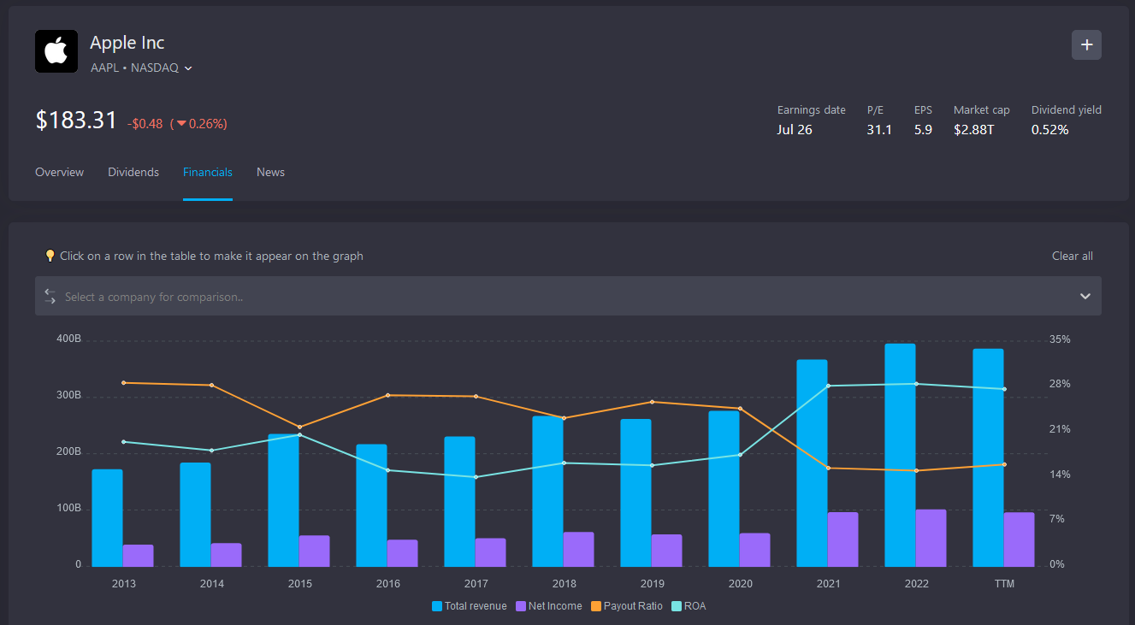
Task: Open the company comparison dropdown arrow
Action: 1085,297
